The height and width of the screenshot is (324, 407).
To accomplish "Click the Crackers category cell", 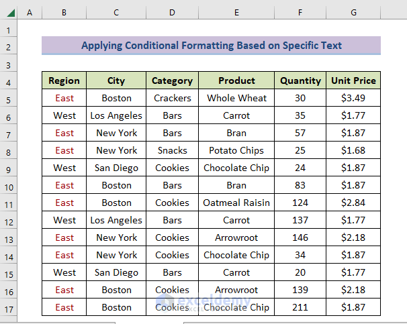I will (x=172, y=98).
